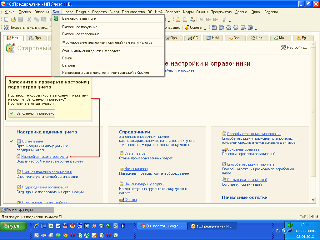The height and width of the screenshot is (240, 320).
Task: Switch to the Мо... tab
Action: 280,38
